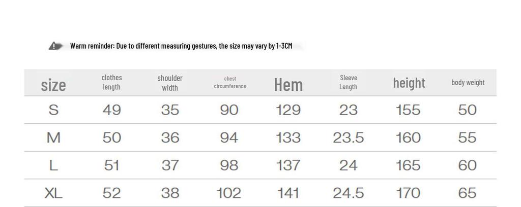Viewport: 521px width, 207px height.
Task: Click the warm reminder text line
Action: pyautogui.click(x=181, y=46)
